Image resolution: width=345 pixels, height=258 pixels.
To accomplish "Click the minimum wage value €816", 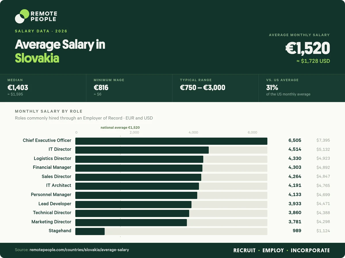I will [101, 87].
